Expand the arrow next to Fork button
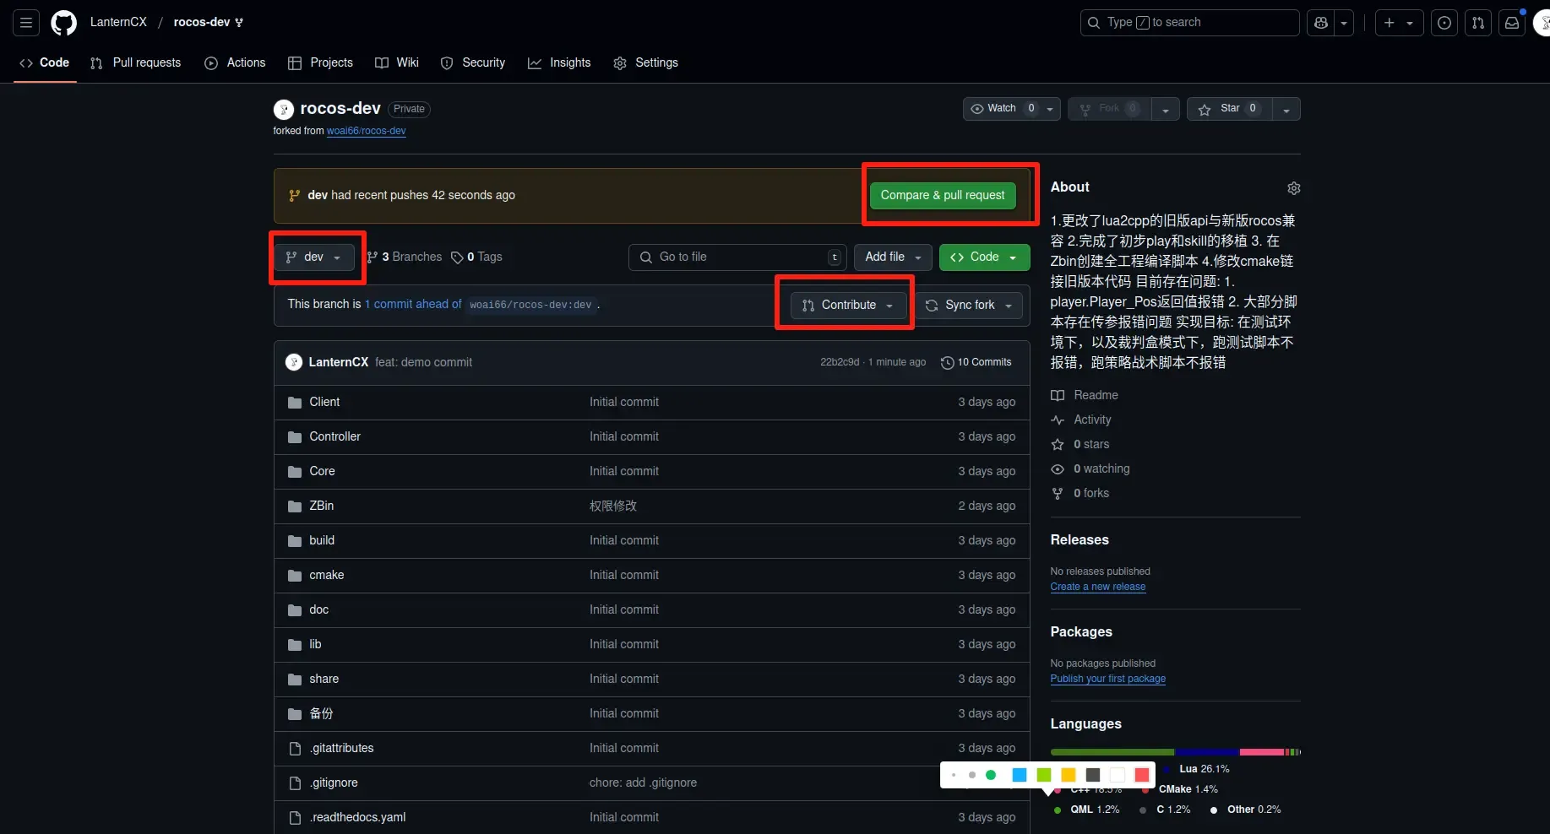 (1165, 109)
